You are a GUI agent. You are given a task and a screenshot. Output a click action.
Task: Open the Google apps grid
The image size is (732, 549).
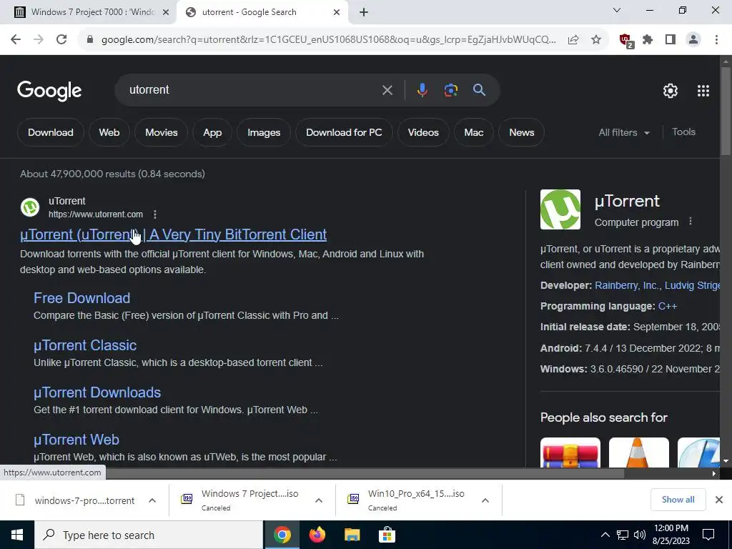tap(703, 91)
